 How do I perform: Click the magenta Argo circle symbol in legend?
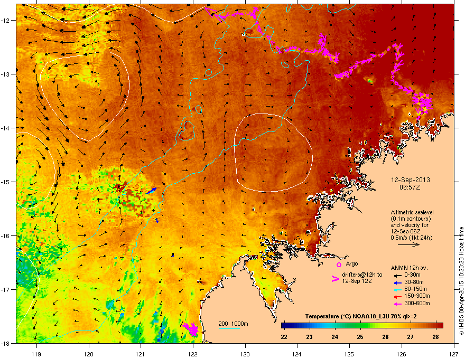click(339, 264)
